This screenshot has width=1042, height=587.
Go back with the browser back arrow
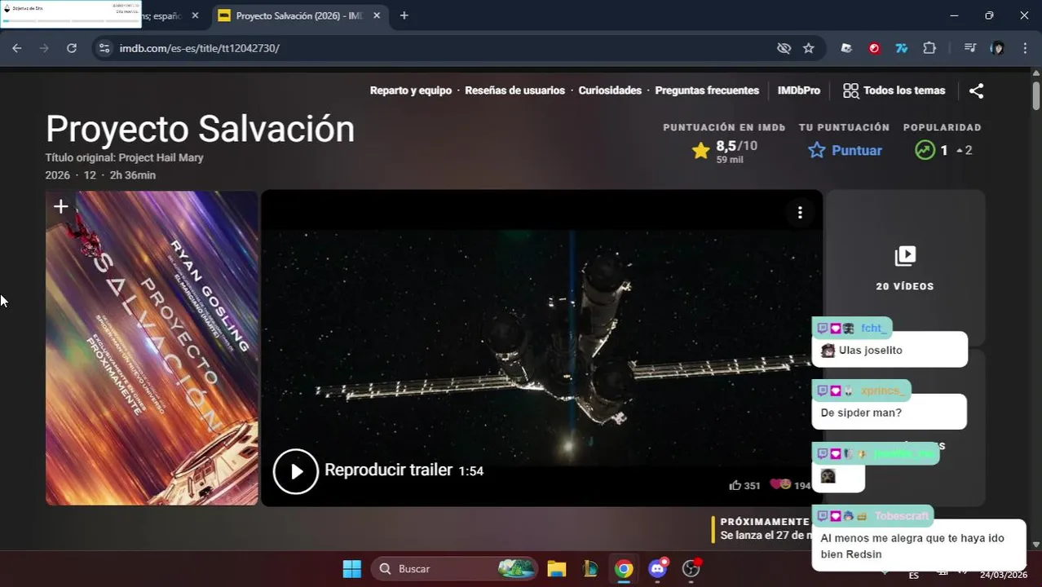[17, 48]
